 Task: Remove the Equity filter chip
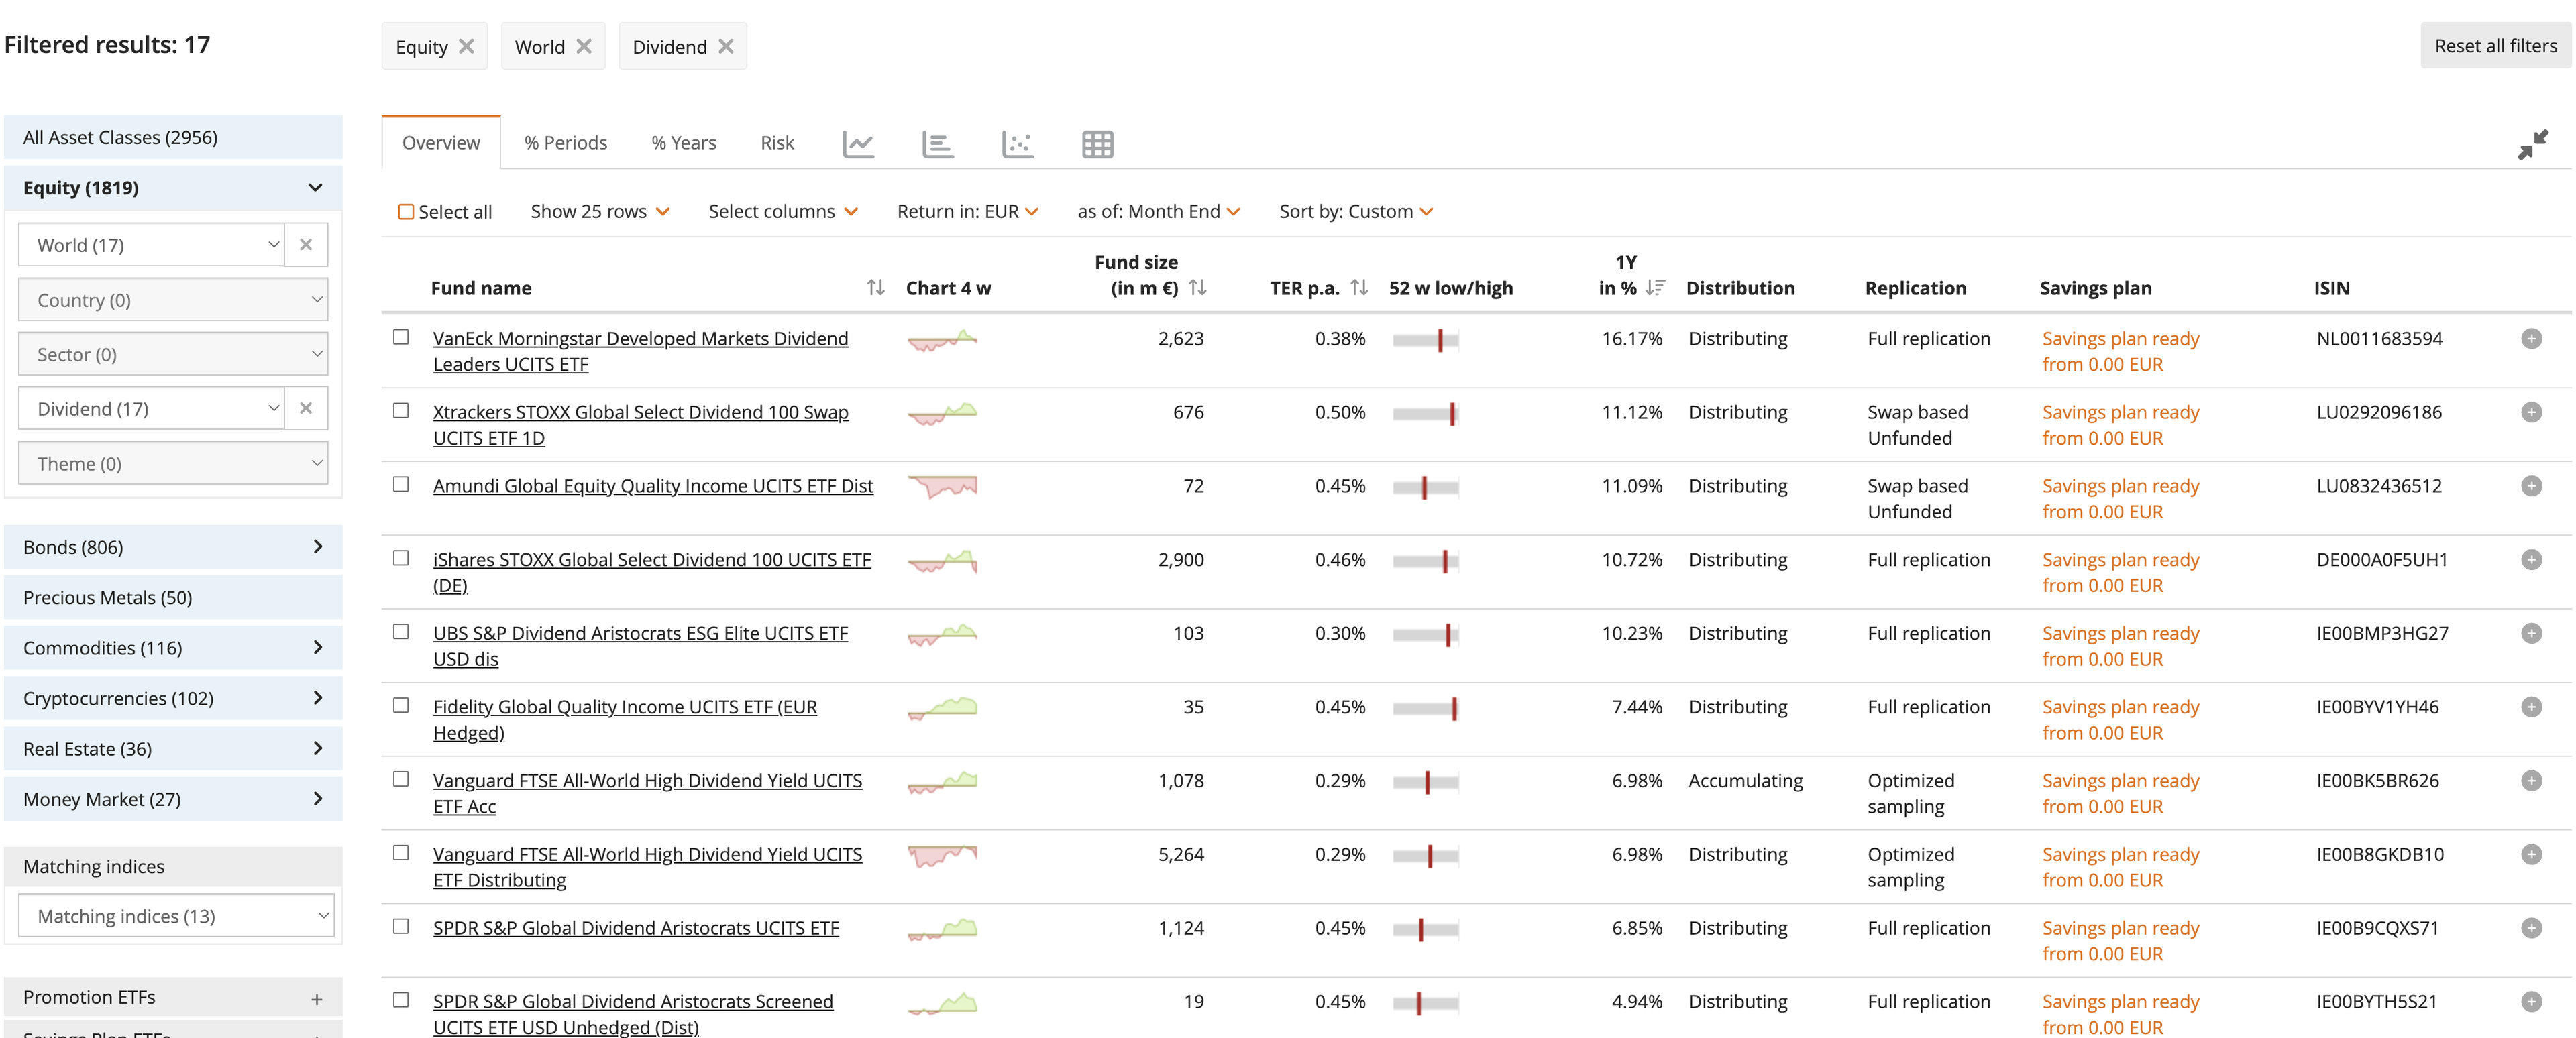point(466,46)
